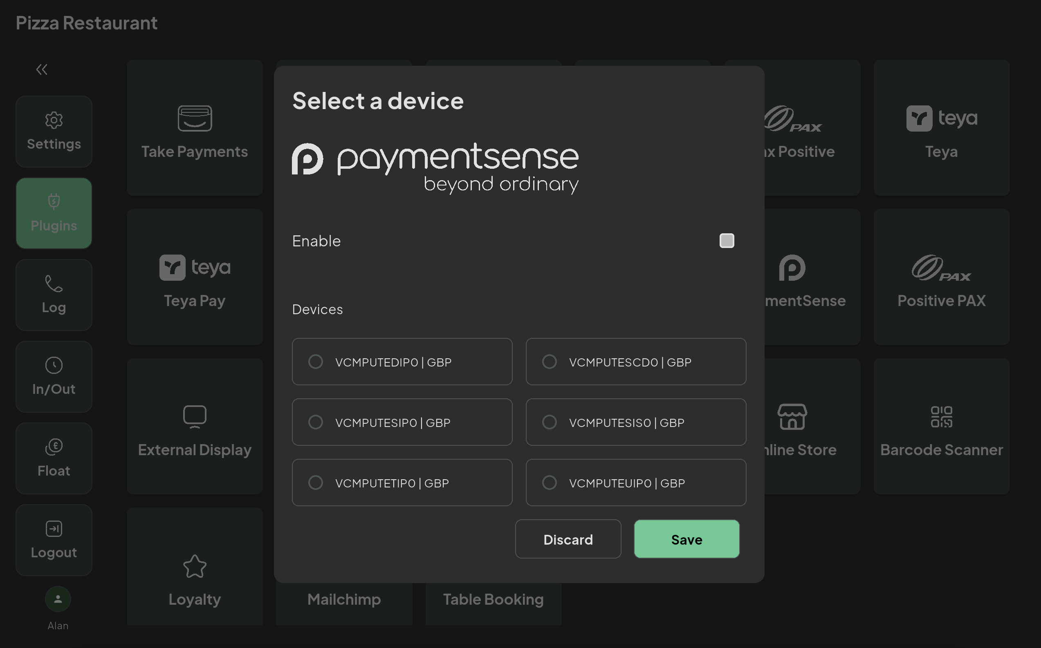Open the Table Booking plugin tile
The height and width of the screenshot is (648, 1041).
[x=493, y=603]
